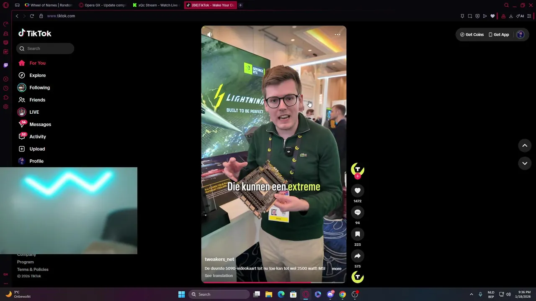Open the snapshot tool in toolbar
This screenshot has width=536, height=301.
pos(470,16)
